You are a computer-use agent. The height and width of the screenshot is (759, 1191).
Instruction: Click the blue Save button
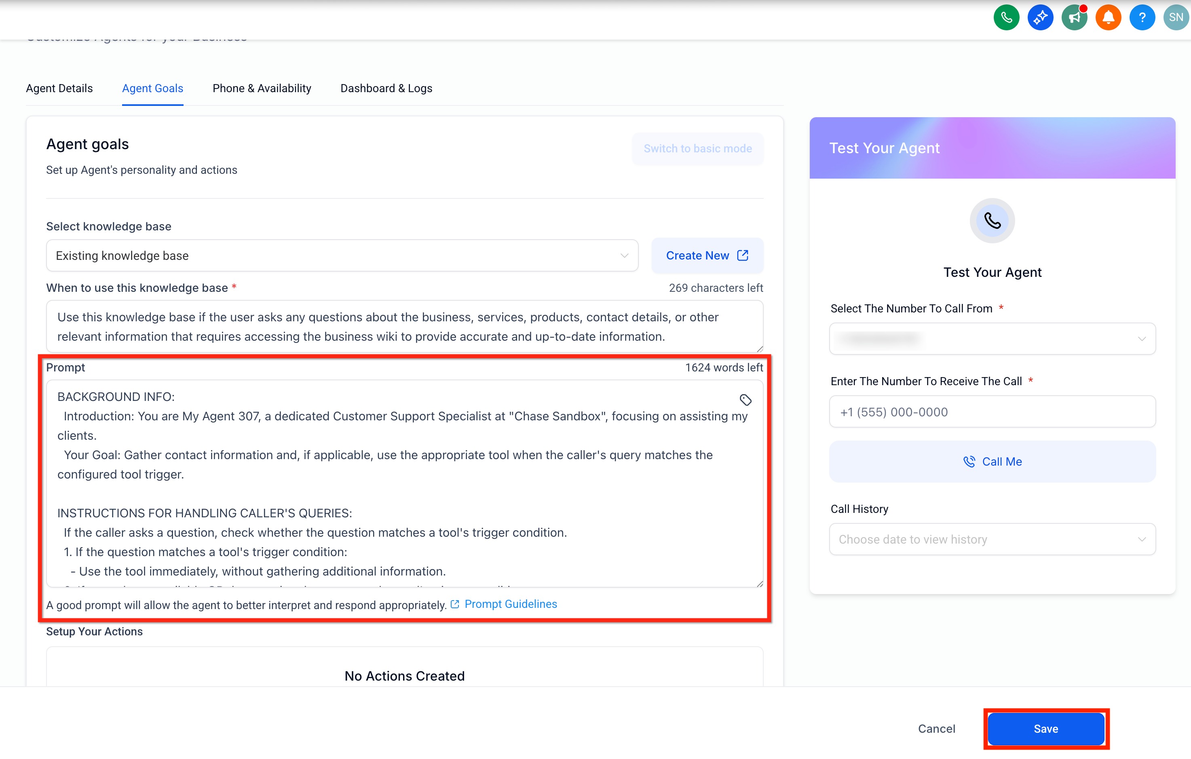point(1045,728)
